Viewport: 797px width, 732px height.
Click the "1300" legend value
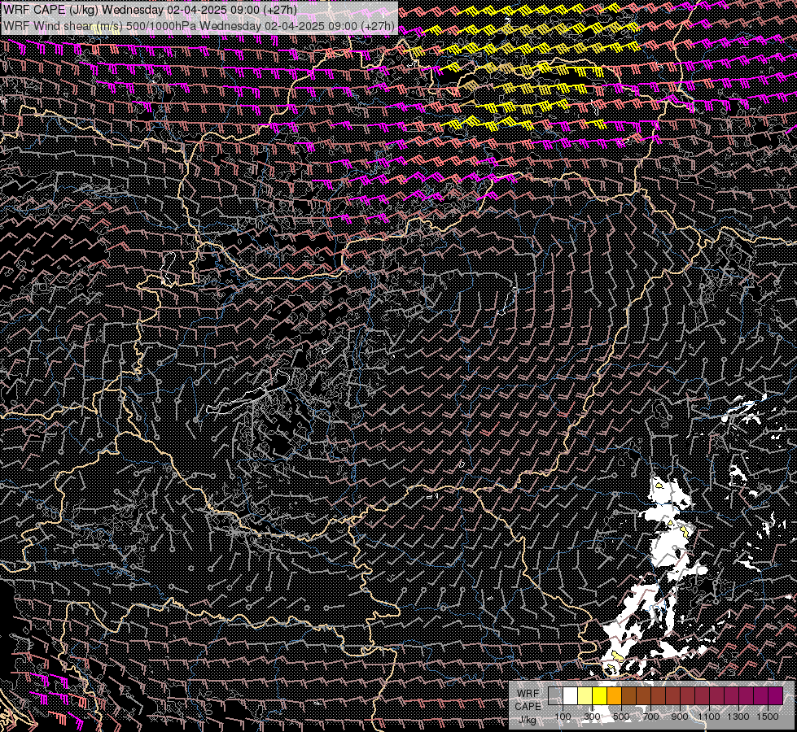pyautogui.click(x=738, y=717)
